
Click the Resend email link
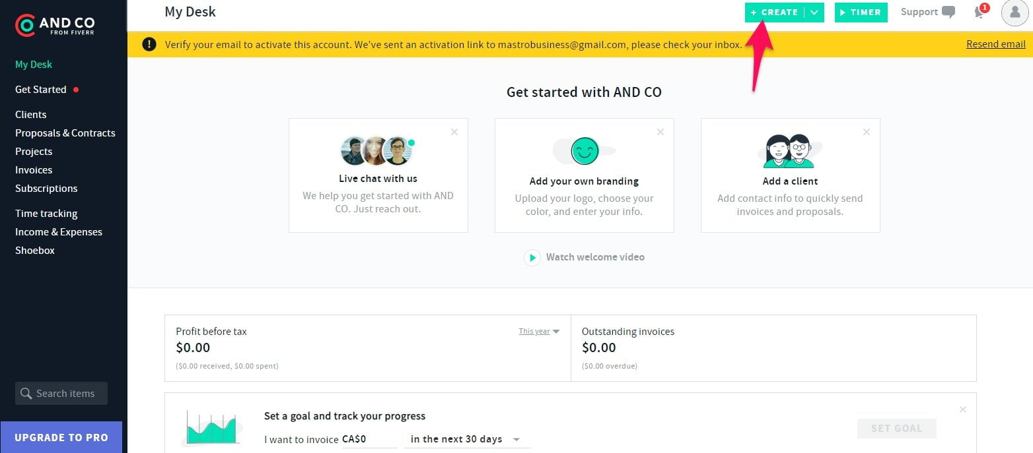coord(996,44)
